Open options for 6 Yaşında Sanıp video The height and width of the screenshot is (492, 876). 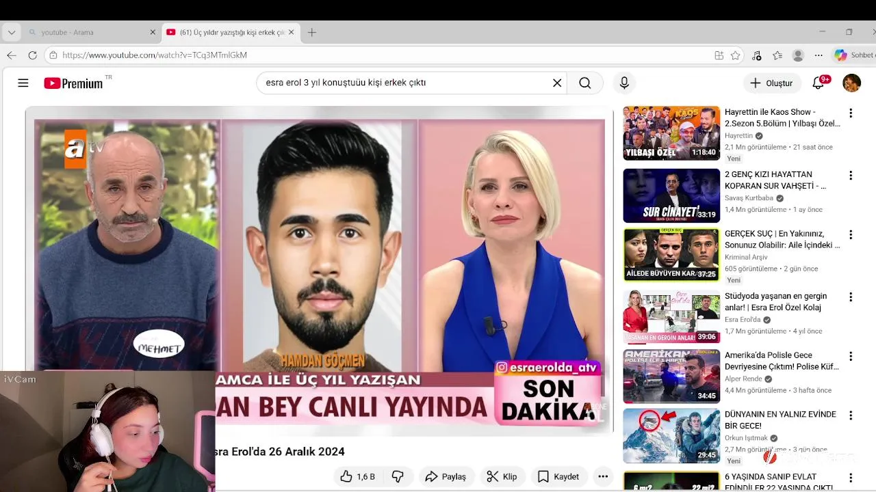tap(851, 478)
